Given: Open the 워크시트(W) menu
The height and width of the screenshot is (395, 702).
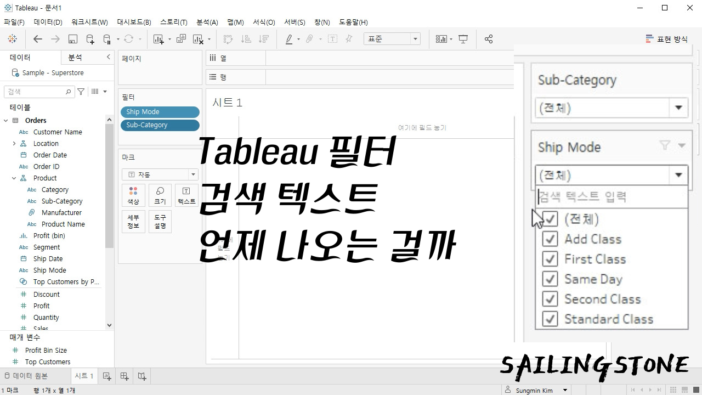Looking at the screenshot, I should [89, 22].
